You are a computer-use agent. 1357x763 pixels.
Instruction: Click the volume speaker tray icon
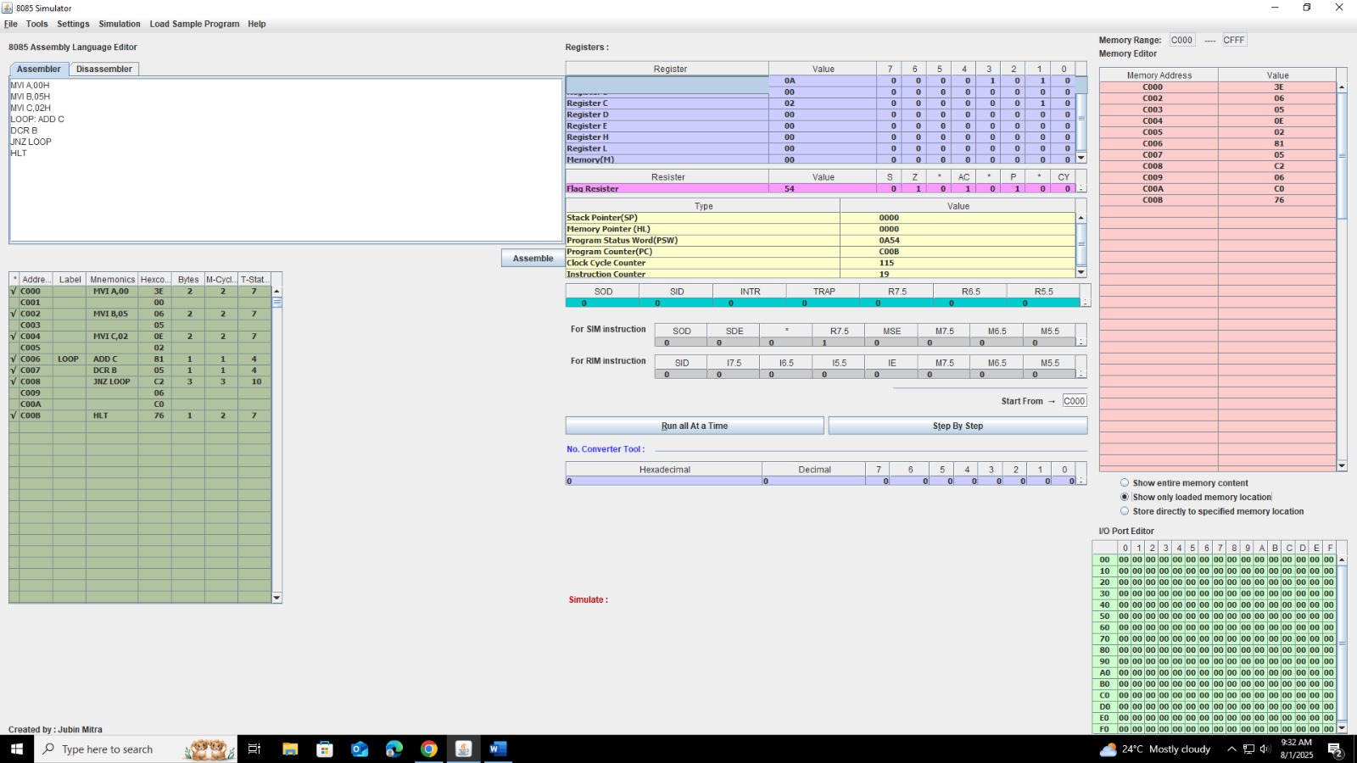point(1265,749)
